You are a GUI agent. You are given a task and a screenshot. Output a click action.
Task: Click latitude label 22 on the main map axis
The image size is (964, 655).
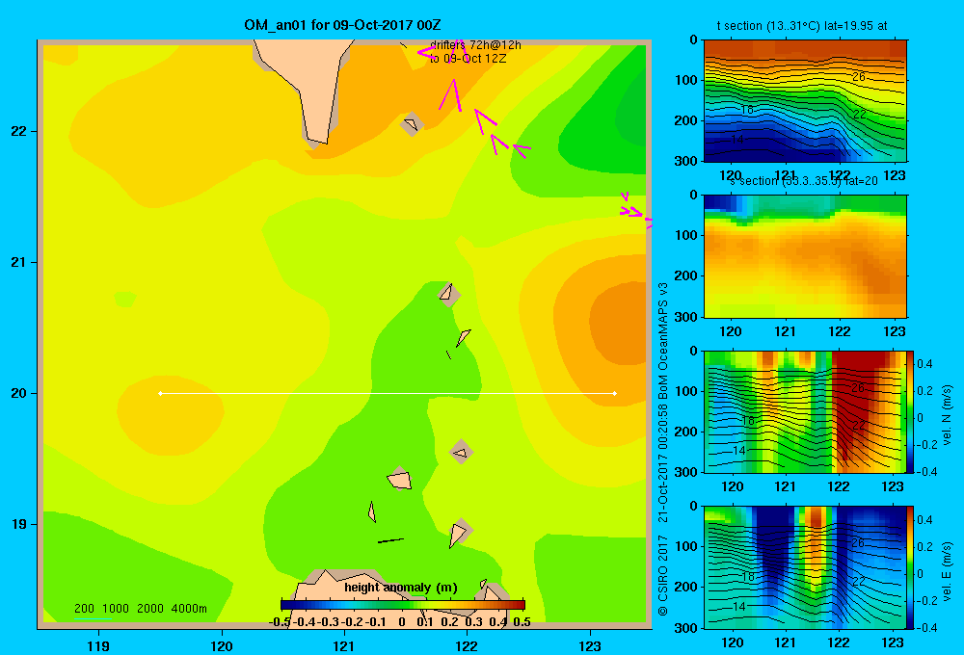(x=18, y=131)
